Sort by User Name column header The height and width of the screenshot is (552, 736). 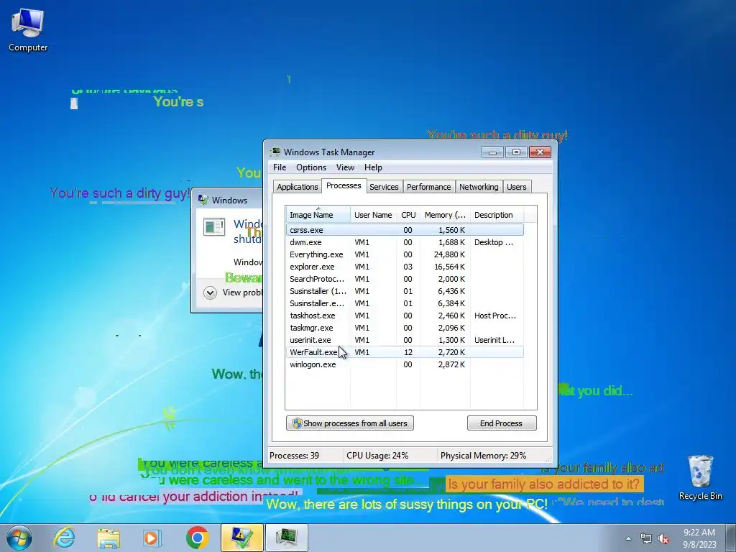point(373,214)
